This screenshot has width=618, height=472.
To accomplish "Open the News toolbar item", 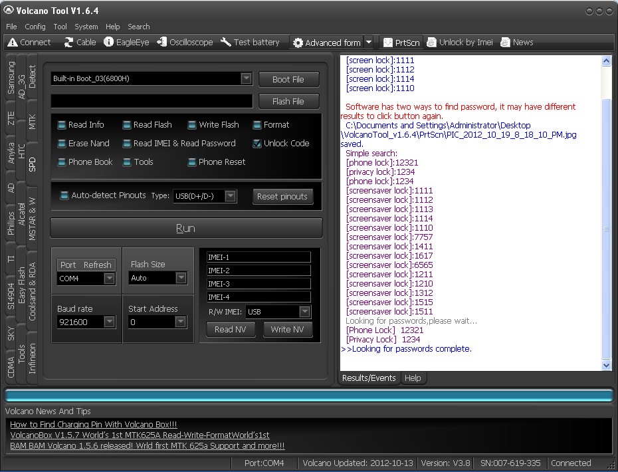I will pyautogui.click(x=517, y=42).
